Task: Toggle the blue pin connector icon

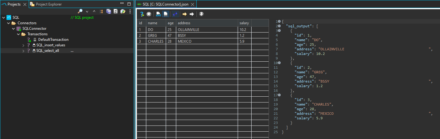Action: pyautogui.click(x=175, y=14)
